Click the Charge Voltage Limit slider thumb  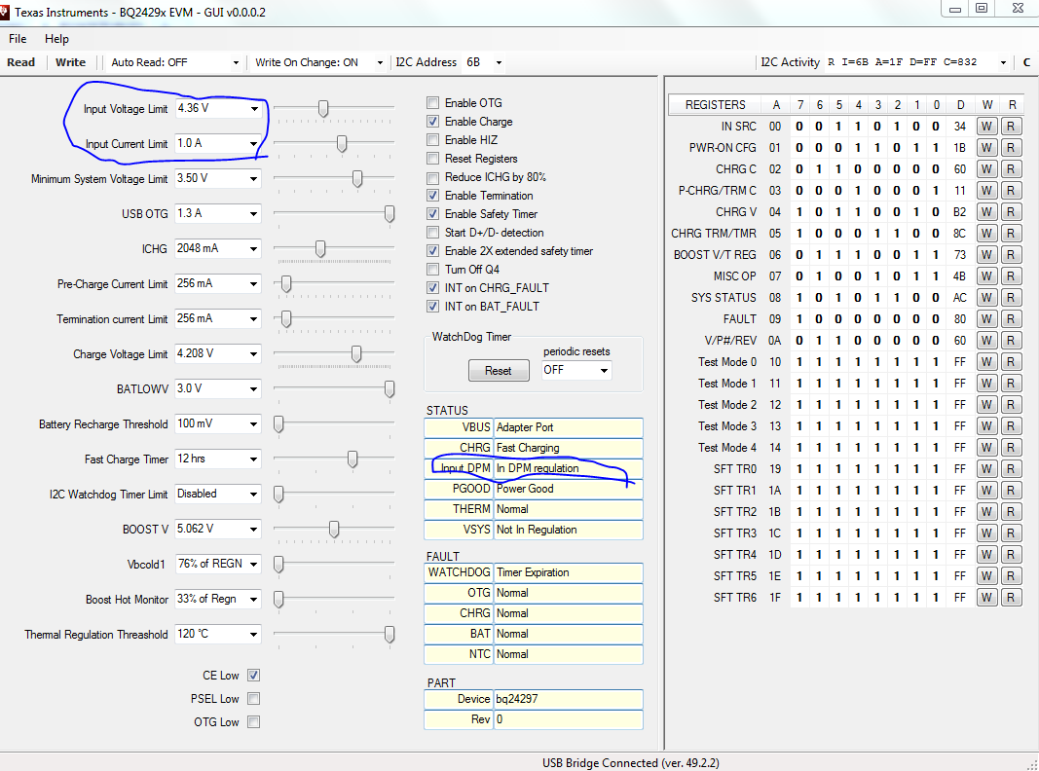356,354
